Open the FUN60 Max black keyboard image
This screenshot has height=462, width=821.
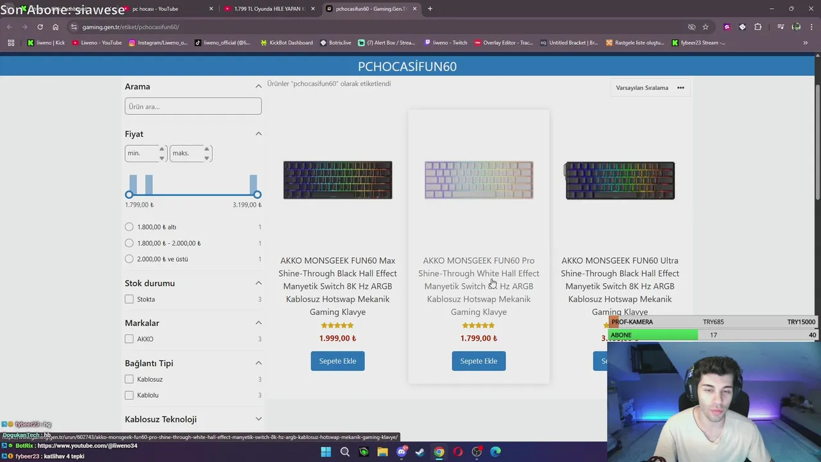point(337,180)
